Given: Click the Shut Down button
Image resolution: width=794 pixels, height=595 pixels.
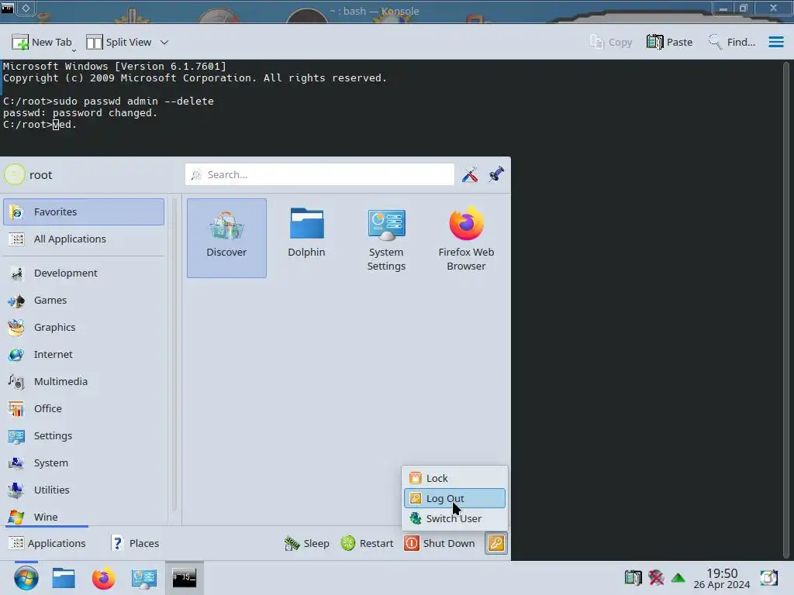Looking at the screenshot, I should tap(440, 543).
